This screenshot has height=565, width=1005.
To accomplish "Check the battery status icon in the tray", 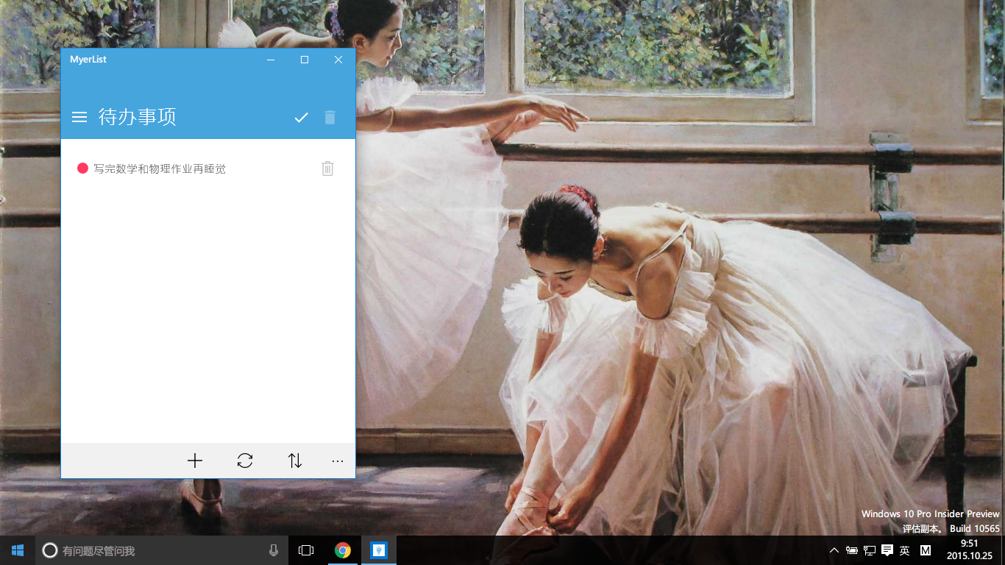I will tap(852, 550).
